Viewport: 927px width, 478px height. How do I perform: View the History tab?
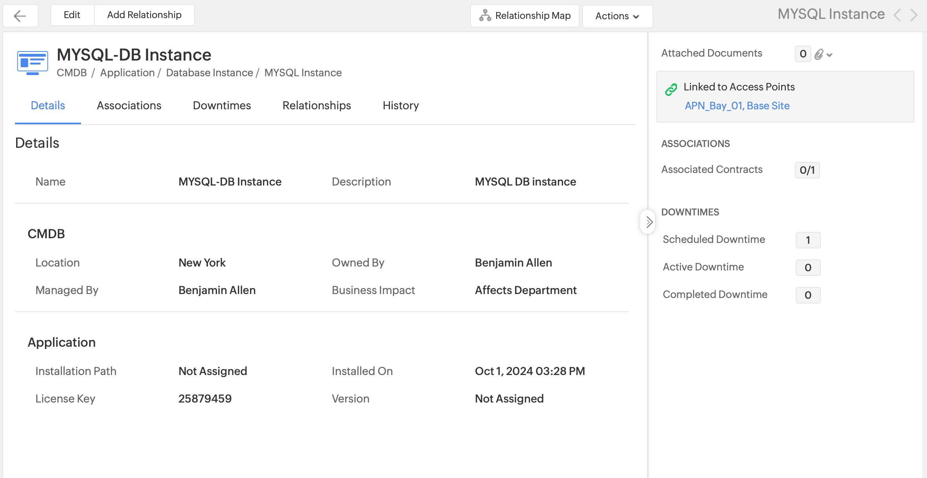tap(401, 105)
